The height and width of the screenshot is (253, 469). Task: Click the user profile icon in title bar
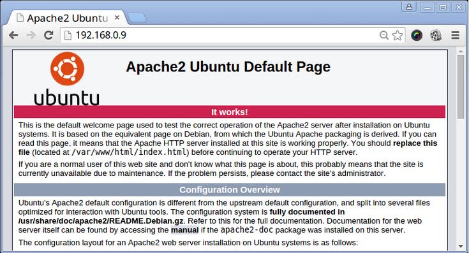pos(409,6)
